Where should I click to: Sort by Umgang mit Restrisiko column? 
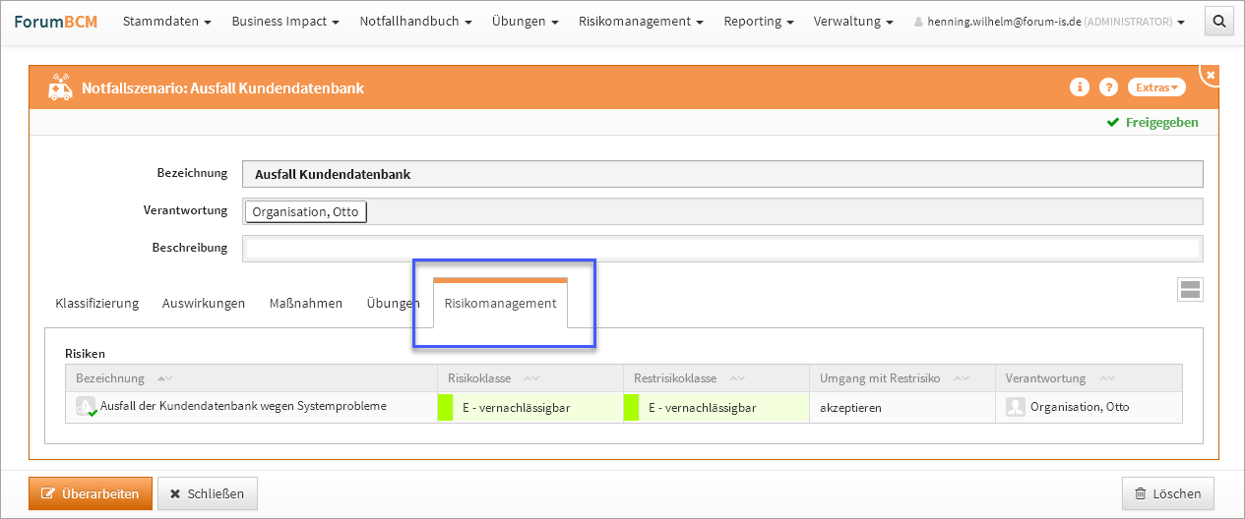click(x=903, y=378)
